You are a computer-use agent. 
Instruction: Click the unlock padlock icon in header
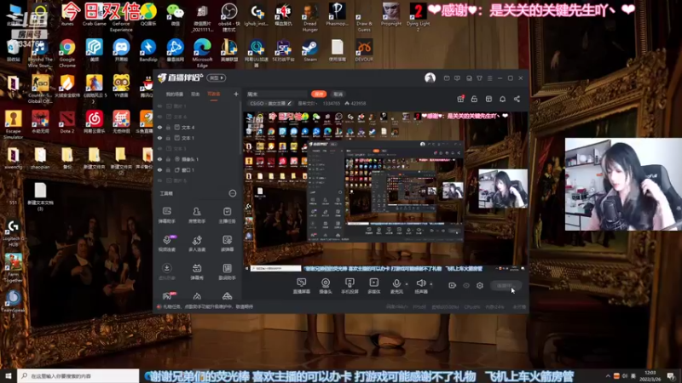click(474, 99)
